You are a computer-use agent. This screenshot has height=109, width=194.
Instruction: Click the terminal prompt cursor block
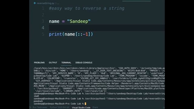85,104
